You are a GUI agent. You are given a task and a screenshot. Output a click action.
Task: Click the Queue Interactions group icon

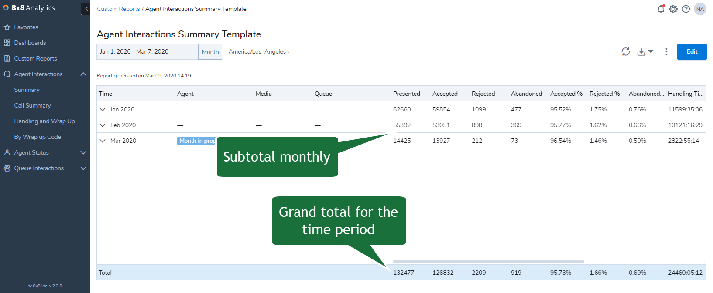coord(7,168)
